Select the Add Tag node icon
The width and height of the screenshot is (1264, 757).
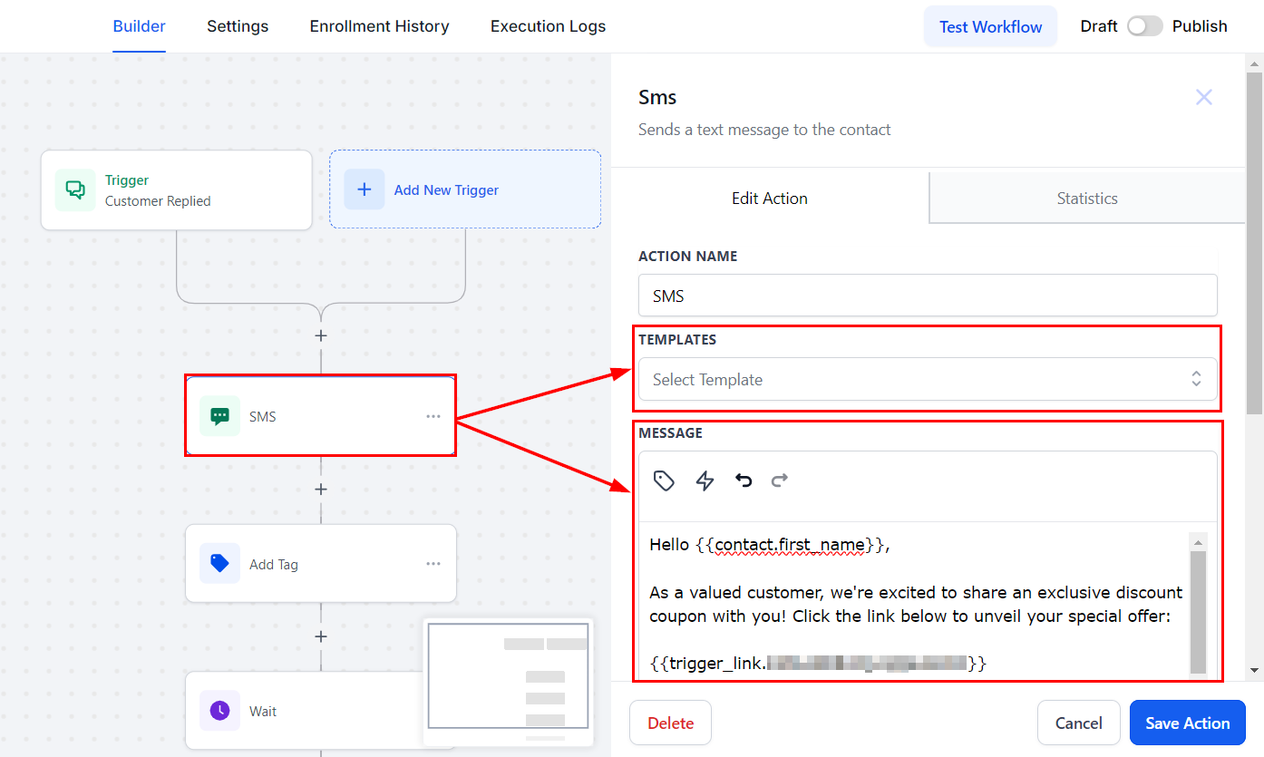click(x=219, y=564)
